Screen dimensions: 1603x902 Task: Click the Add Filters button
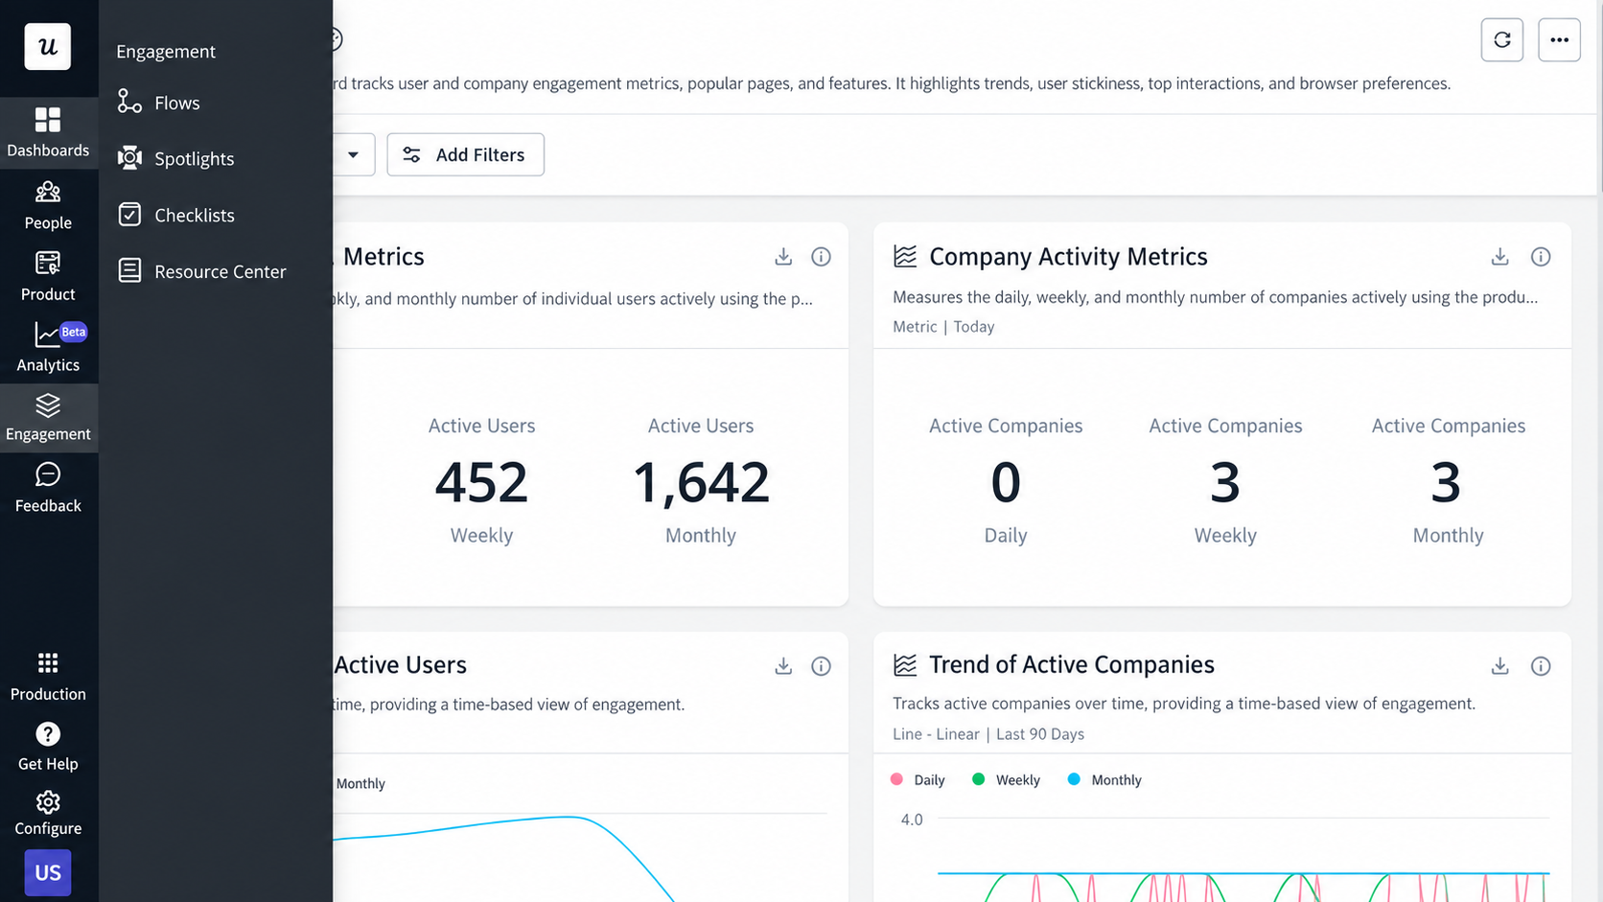click(x=466, y=154)
